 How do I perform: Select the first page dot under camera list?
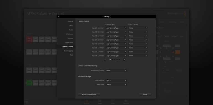(x=110, y=60)
